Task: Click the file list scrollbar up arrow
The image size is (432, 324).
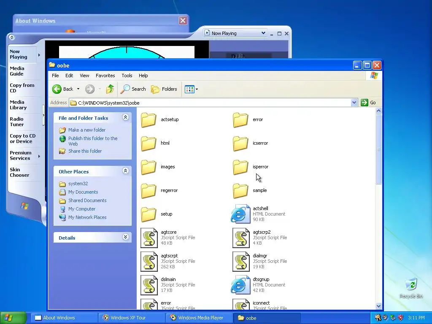Action: click(x=378, y=111)
